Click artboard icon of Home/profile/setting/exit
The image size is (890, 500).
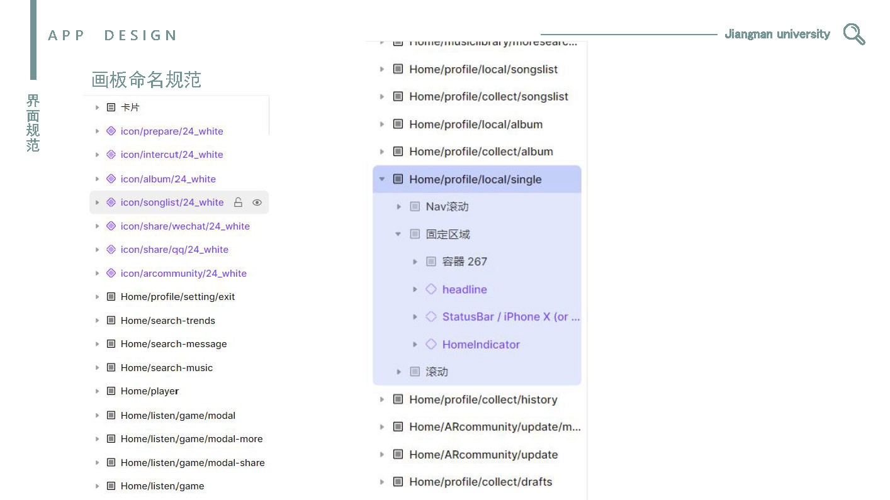click(x=111, y=296)
